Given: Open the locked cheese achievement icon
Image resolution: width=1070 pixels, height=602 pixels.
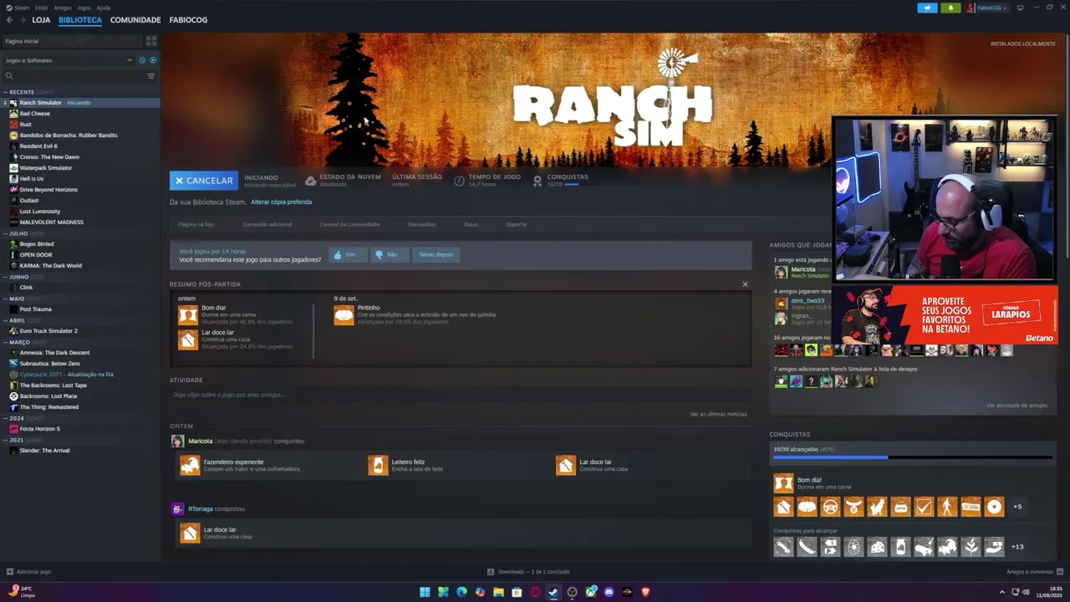Looking at the screenshot, I should [x=877, y=547].
